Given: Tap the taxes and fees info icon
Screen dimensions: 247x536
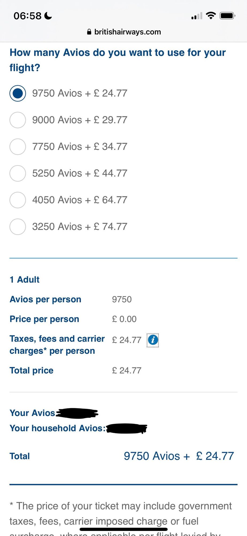Looking at the screenshot, I should pos(153,340).
